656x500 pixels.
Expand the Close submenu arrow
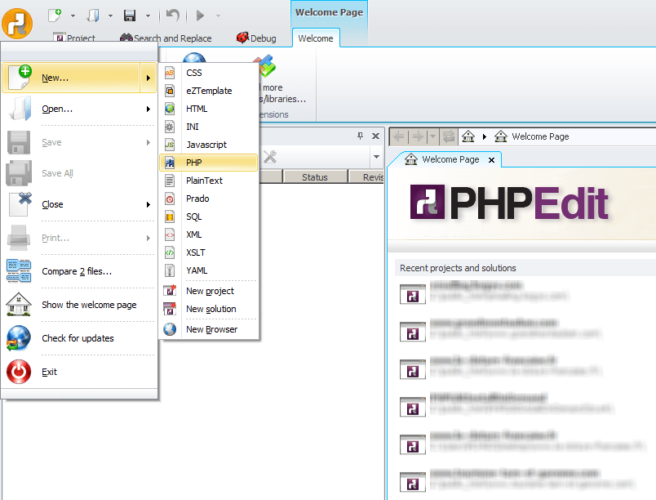pyautogui.click(x=148, y=204)
